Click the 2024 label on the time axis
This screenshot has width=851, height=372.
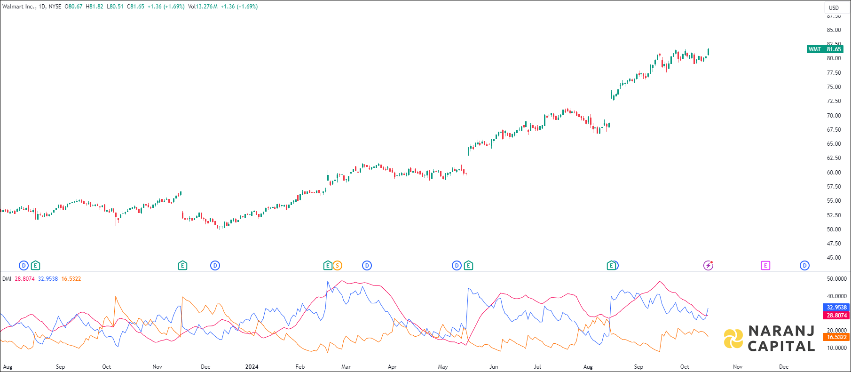pyautogui.click(x=252, y=367)
